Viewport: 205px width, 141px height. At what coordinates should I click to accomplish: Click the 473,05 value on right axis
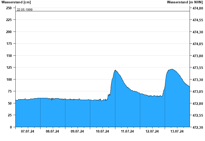pos(198,92)
